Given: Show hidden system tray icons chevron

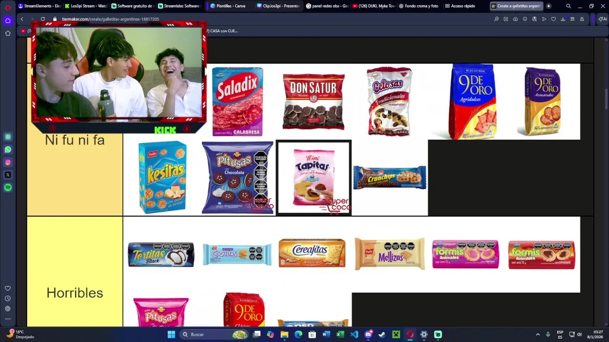Looking at the screenshot, I should [x=538, y=334].
